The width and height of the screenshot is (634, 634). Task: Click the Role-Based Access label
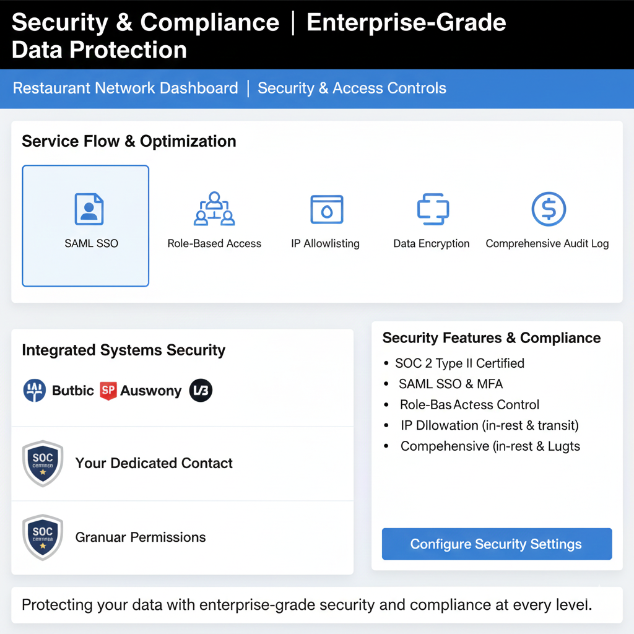pyautogui.click(x=214, y=243)
